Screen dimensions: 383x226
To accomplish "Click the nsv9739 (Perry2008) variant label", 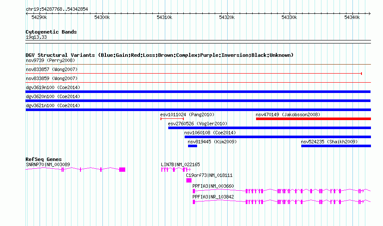I will 50,60.
